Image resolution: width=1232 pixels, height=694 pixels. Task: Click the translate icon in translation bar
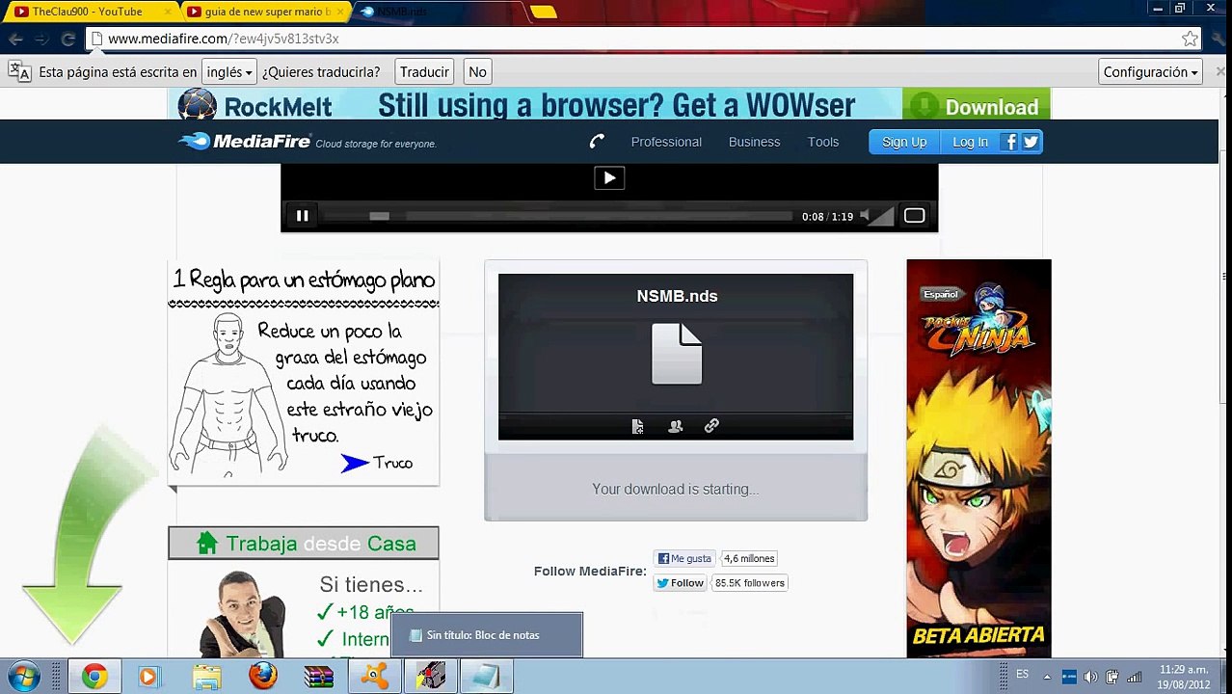[19, 72]
